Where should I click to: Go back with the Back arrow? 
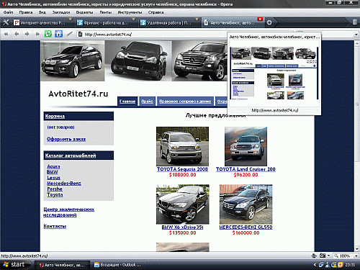[17, 34]
